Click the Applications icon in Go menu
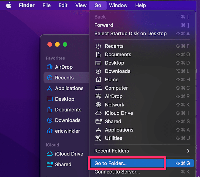 click(x=98, y=130)
